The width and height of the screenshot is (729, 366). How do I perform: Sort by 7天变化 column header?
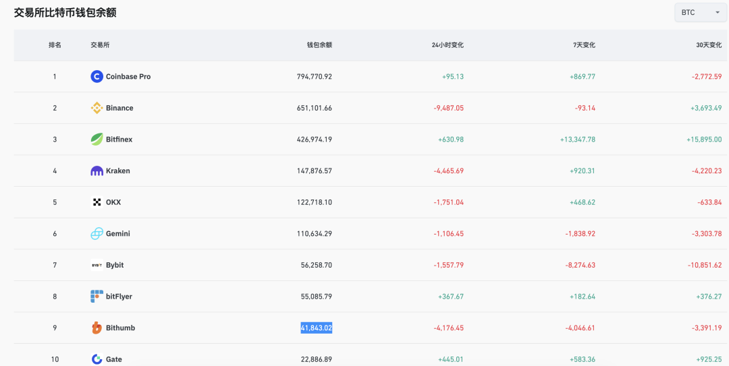click(x=584, y=45)
